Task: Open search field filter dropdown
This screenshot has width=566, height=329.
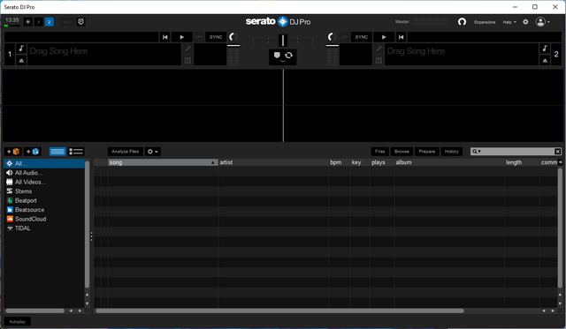Action: coord(477,152)
